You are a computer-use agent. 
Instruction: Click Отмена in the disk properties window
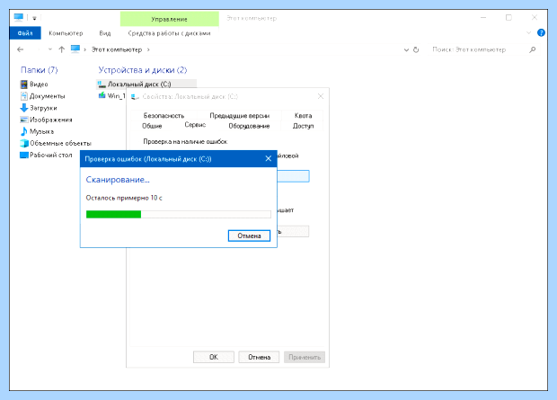pyautogui.click(x=259, y=357)
